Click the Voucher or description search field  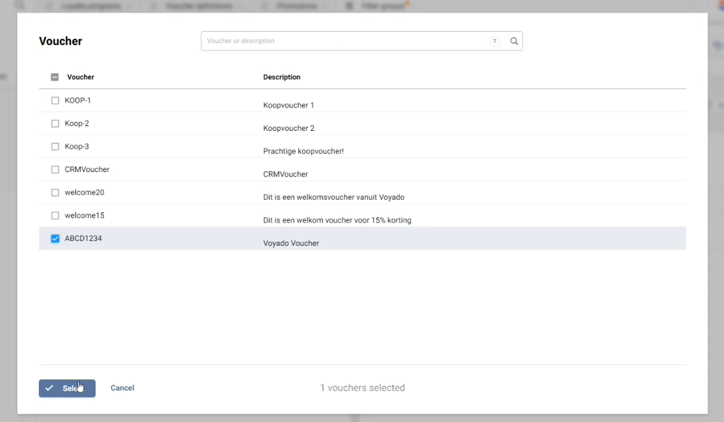362,41
